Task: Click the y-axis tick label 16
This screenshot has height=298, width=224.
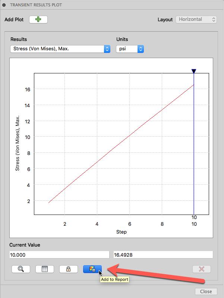Action: point(28,89)
